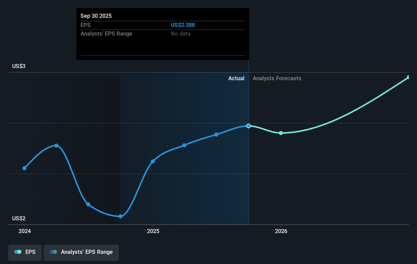417x264 pixels.
Task: Click the "No data" value in tooltip
Action: click(x=181, y=34)
